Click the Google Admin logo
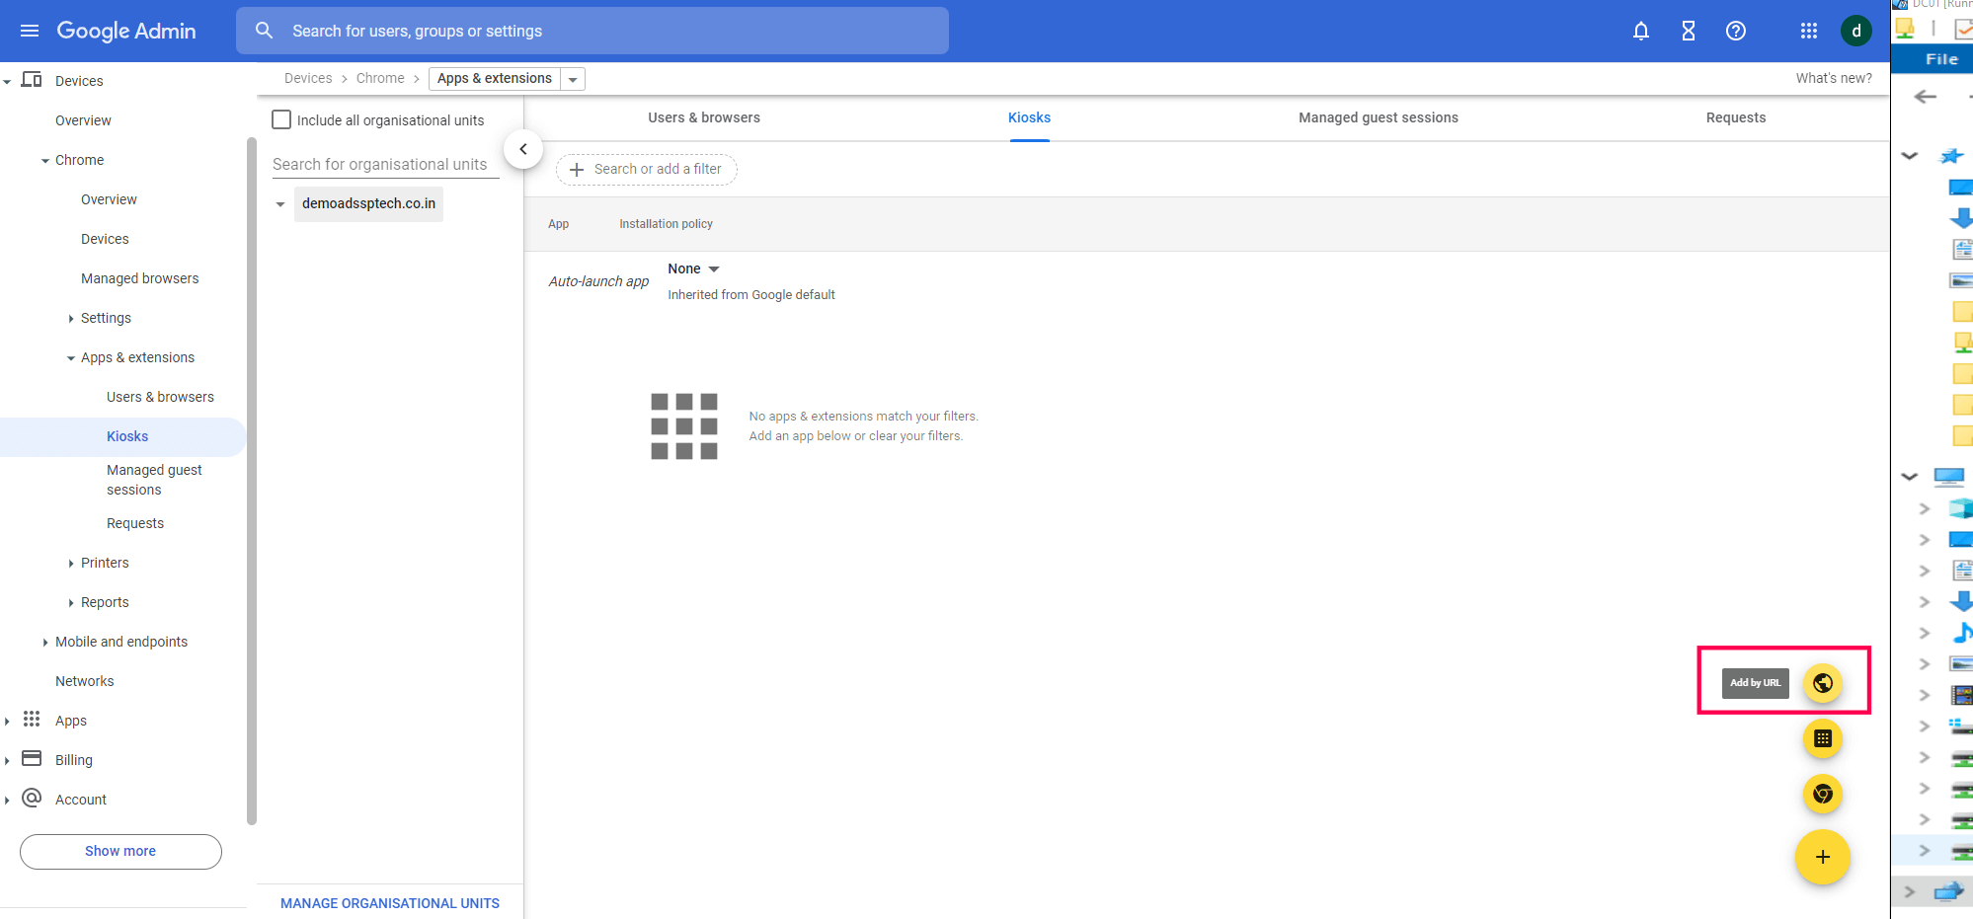1973x919 pixels. pyautogui.click(x=126, y=31)
